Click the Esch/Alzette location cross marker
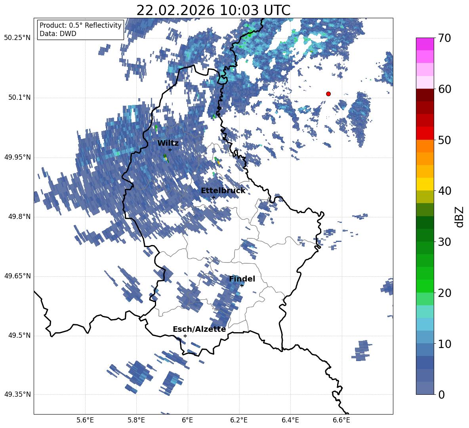This screenshot has height=428, width=469. tap(185, 336)
